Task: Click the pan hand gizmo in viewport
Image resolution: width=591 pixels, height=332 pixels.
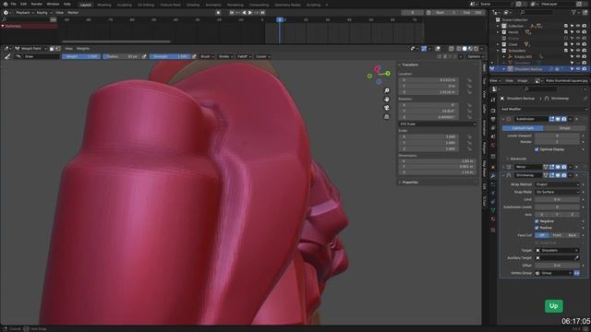Action: 387,99
